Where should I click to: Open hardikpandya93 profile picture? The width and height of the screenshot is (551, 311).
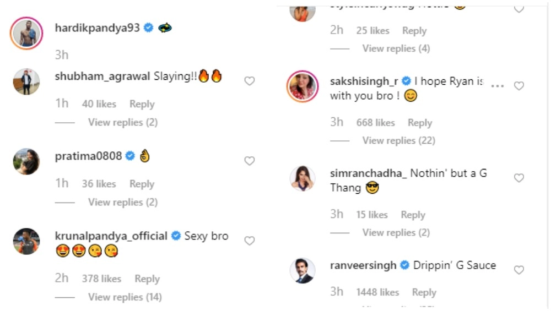[x=26, y=33]
